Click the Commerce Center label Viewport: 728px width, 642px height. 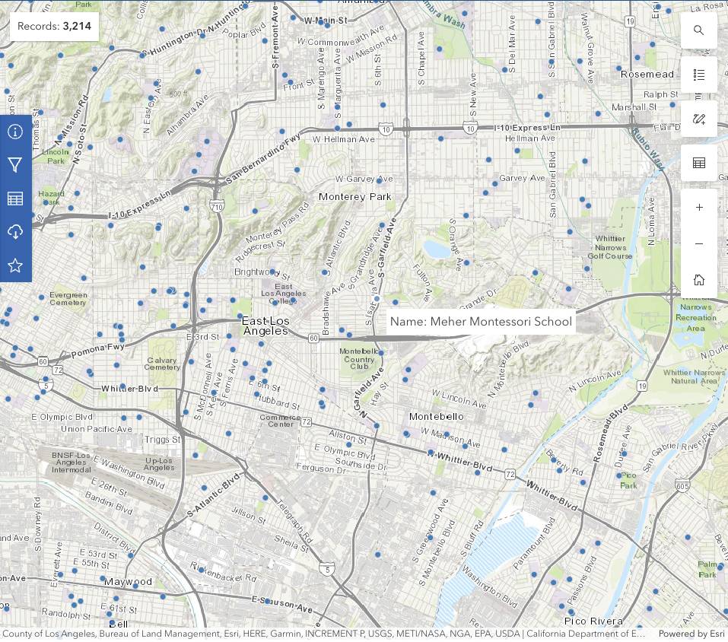click(x=281, y=421)
